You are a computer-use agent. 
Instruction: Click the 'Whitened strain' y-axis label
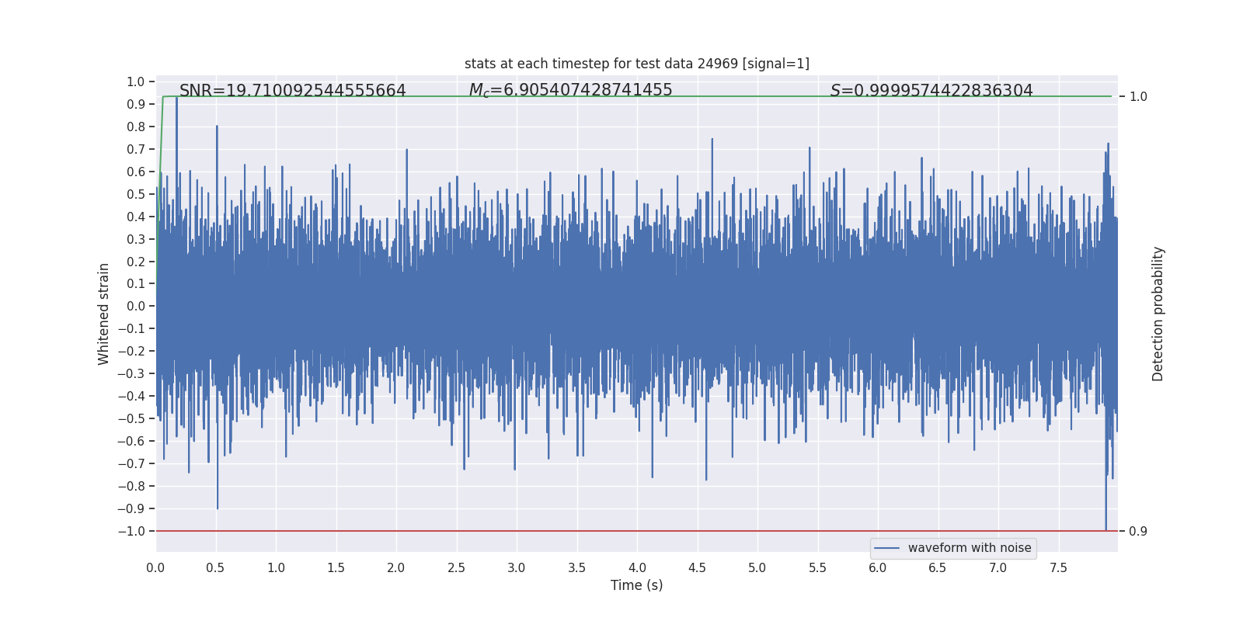pyautogui.click(x=103, y=314)
